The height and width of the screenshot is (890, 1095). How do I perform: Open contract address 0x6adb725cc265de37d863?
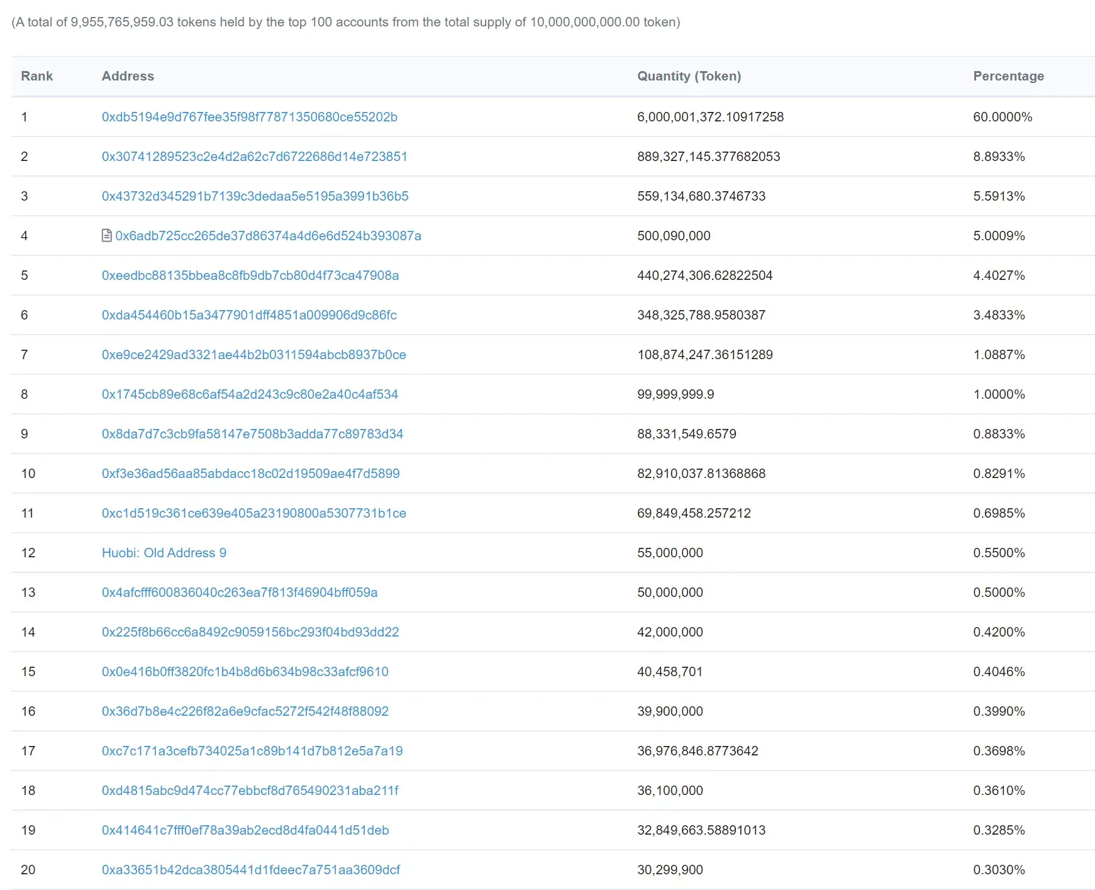pos(269,236)
